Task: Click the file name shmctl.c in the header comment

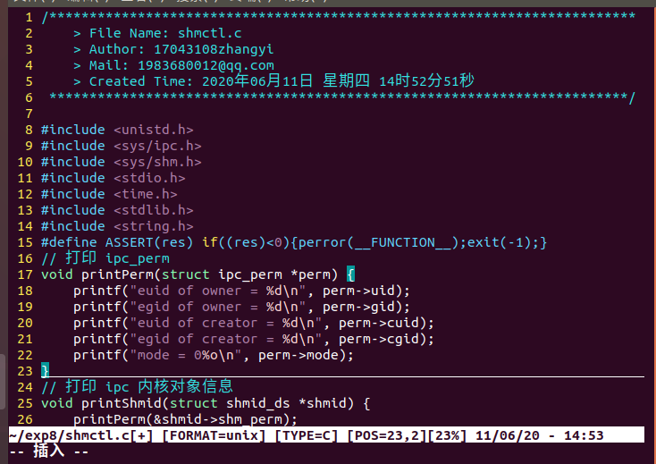Action: (210, 33)
